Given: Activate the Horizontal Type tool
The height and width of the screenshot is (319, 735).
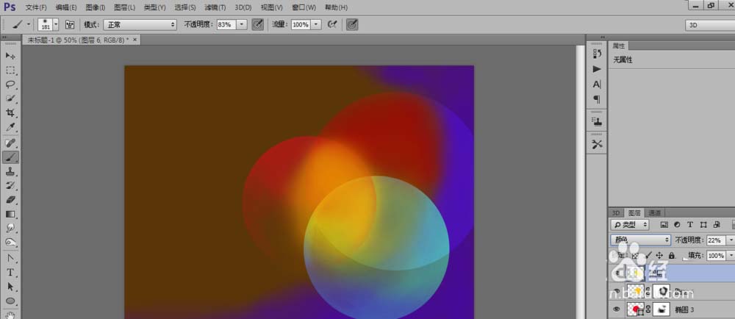Looking at the screenshot, I should (x=10, y=272).
